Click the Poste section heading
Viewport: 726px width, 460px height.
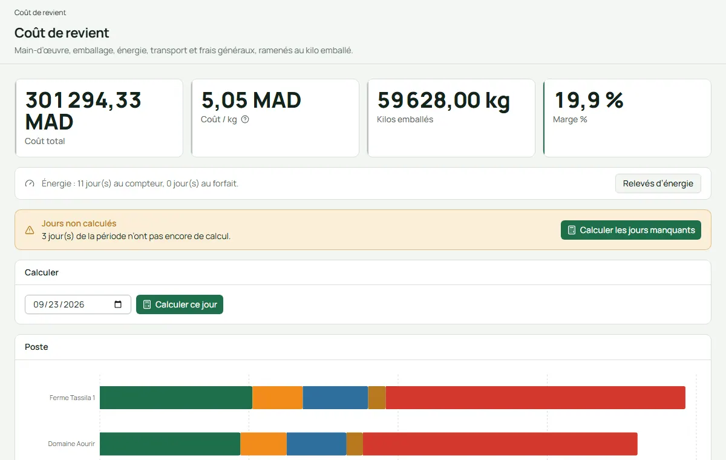pyautogui.click(x=36, y=347)
